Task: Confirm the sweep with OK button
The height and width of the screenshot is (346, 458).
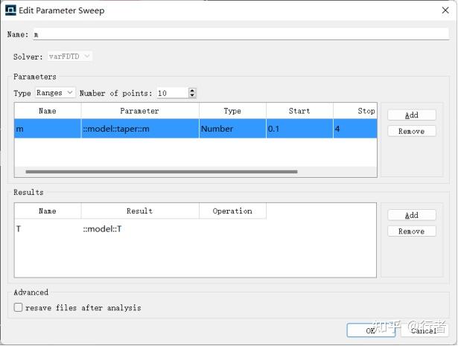Action: tap(370, 330)
